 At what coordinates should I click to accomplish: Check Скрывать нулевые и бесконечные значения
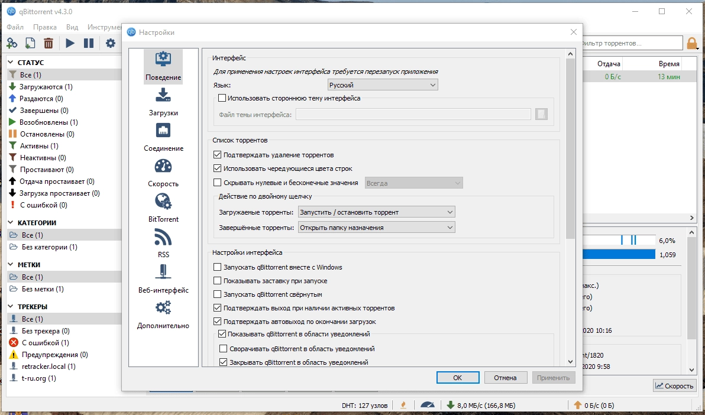coord(218,183)
